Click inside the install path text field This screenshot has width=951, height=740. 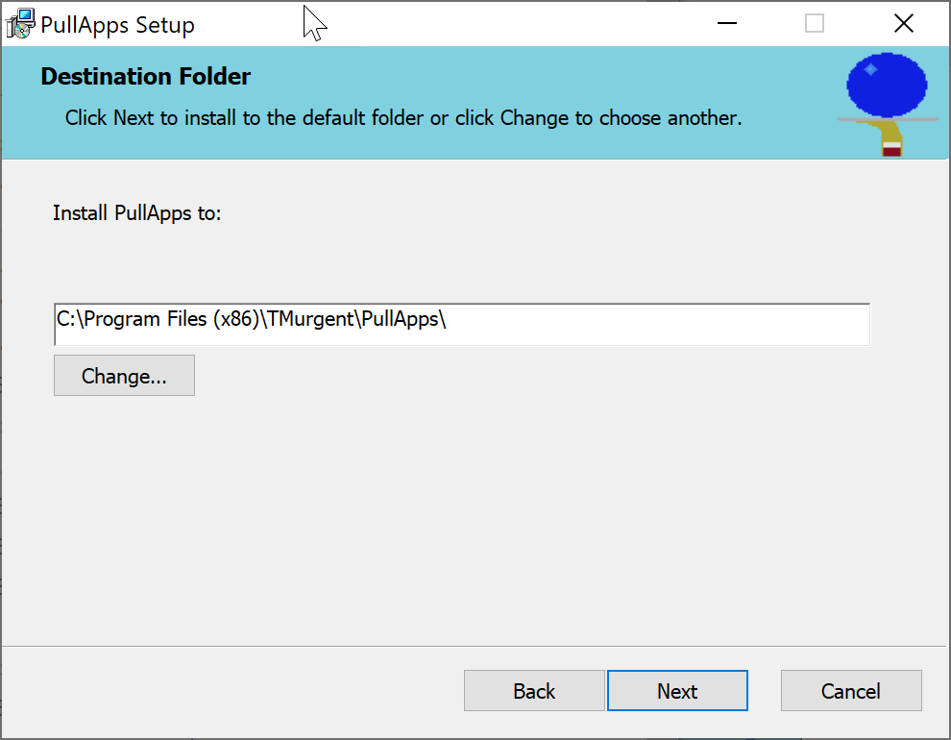click(x=462, y=325)
